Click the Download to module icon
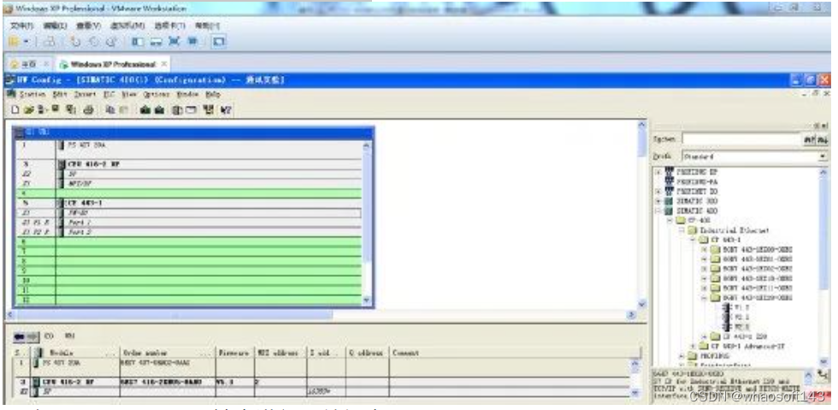The height and width of the screenshot is (410, 838). coord(145,110)
